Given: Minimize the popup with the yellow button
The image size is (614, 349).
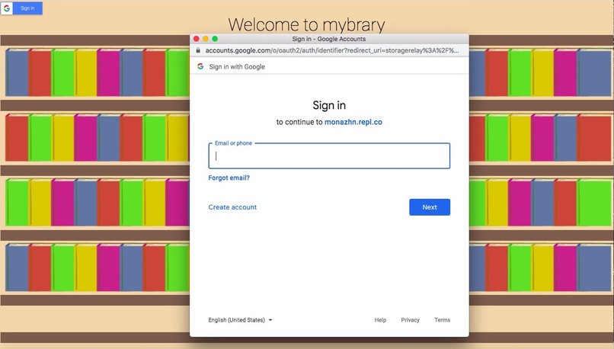Looking at the screenshot, I should click(x=206, y=39).
